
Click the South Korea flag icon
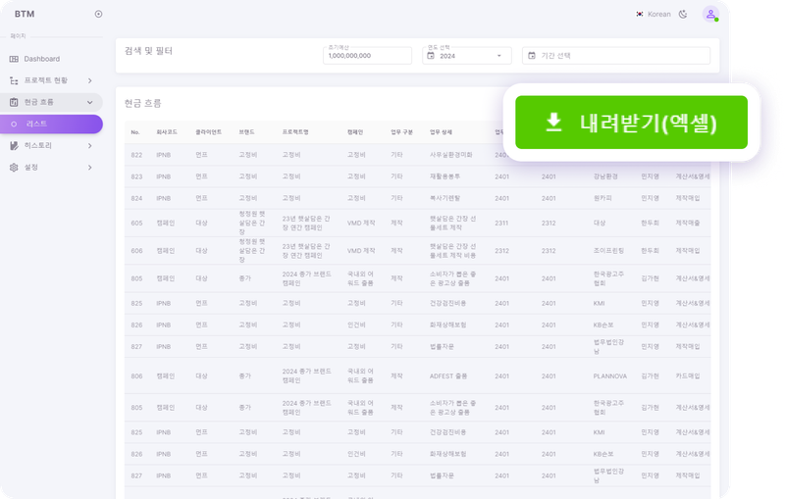point(640,15)
